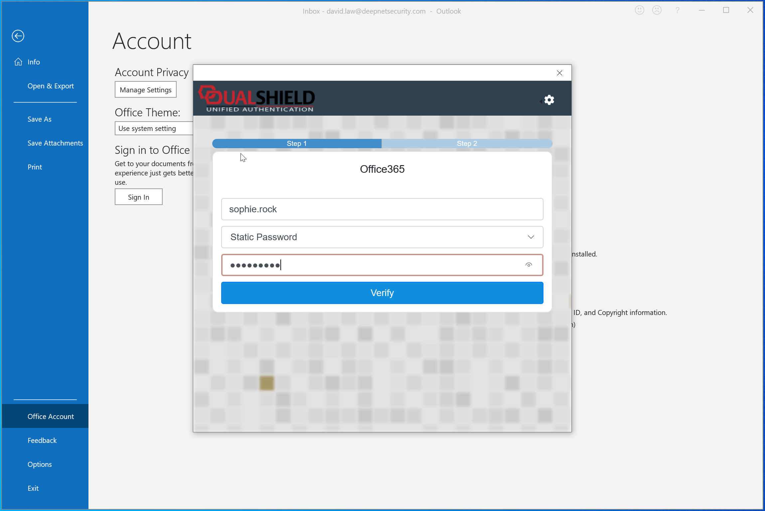765x511 pixels.
Task: Click the sophie.rock username field
Action: tap(382, 209)
